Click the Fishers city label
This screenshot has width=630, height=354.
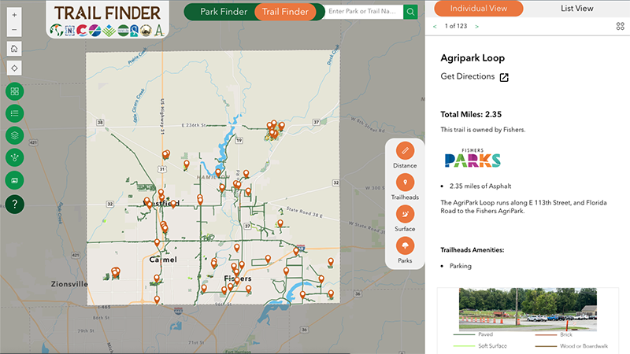click(x=238, y=278)
